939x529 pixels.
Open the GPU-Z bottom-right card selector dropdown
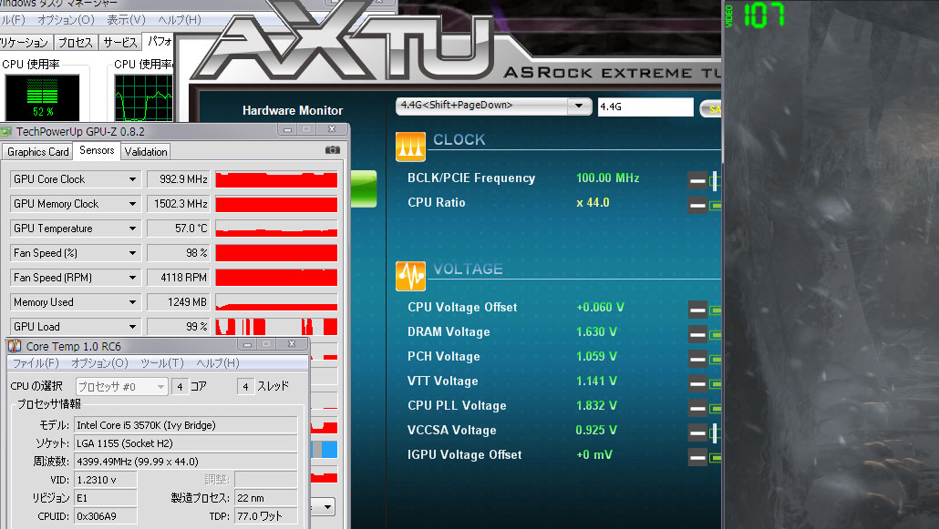(327, 507)
